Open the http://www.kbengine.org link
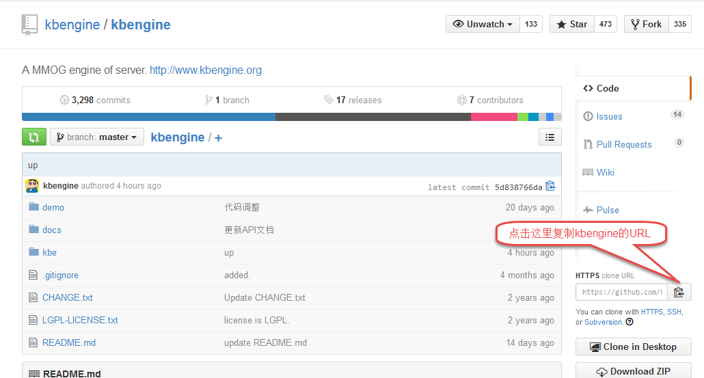 pyautogui.click(x=206, y=70)
